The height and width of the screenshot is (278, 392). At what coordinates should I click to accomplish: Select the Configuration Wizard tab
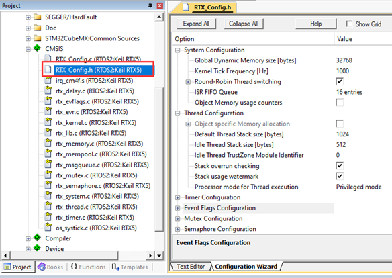[246, 267]
